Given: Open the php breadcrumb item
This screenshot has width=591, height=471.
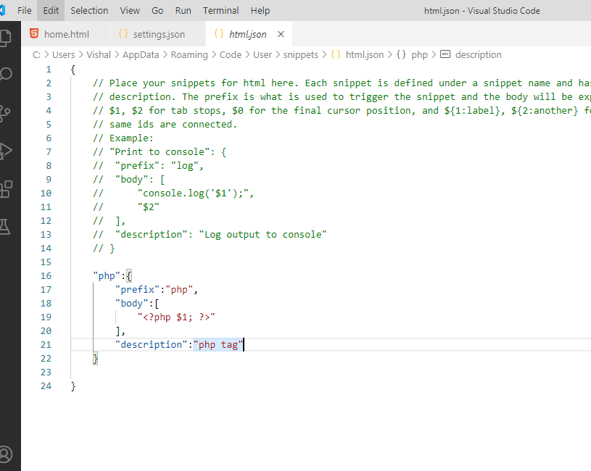Looking at the screenshot, I should (420, 54).
